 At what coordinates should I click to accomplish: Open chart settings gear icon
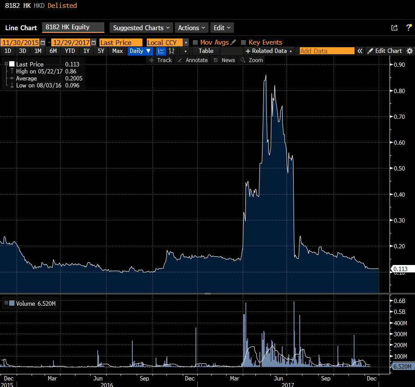pyautogui.click(x=409, y=51)
